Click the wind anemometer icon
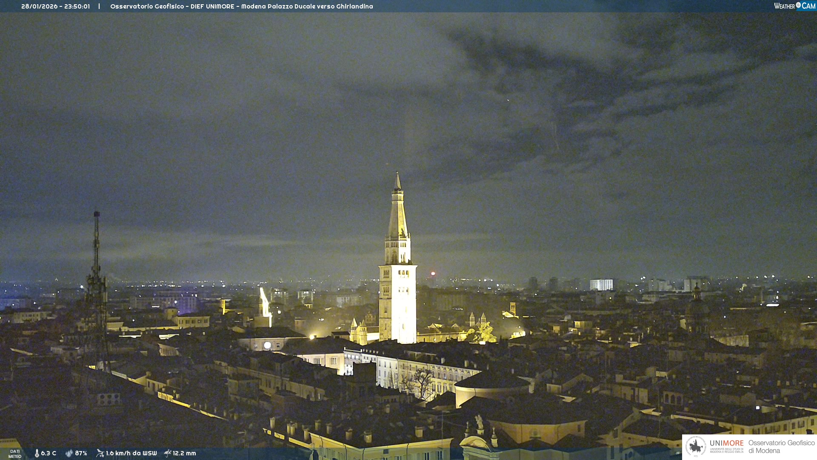817x460 pixels. click(x=100, y=453)
